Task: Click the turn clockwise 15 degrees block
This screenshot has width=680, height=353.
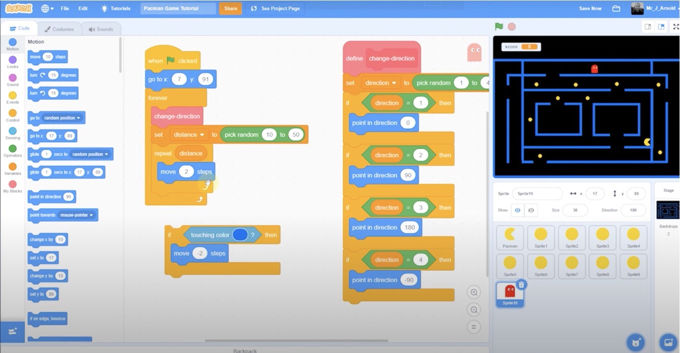Action: pyautogui.click(x=52, y=75)
